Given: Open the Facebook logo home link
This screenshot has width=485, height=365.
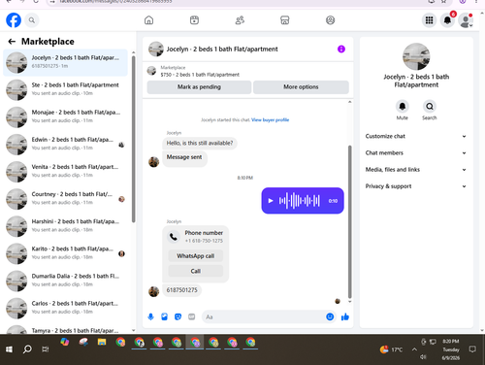Looking at the screenshot, I should click(x=14, y=20).
